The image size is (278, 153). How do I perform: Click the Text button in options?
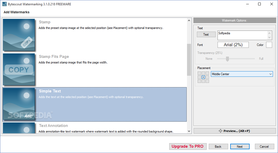206,35
